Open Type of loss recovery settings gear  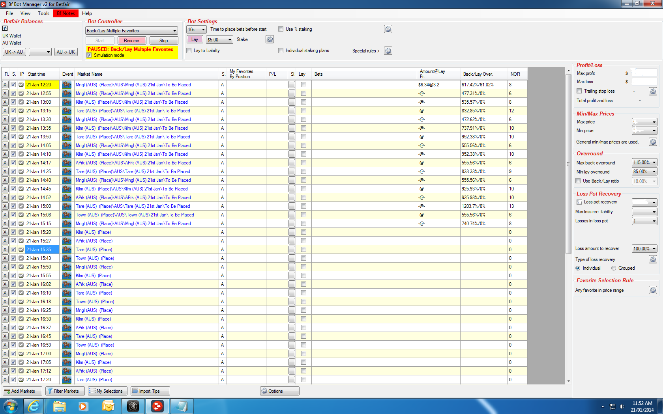pyautogui.click(x=653, y=259)
